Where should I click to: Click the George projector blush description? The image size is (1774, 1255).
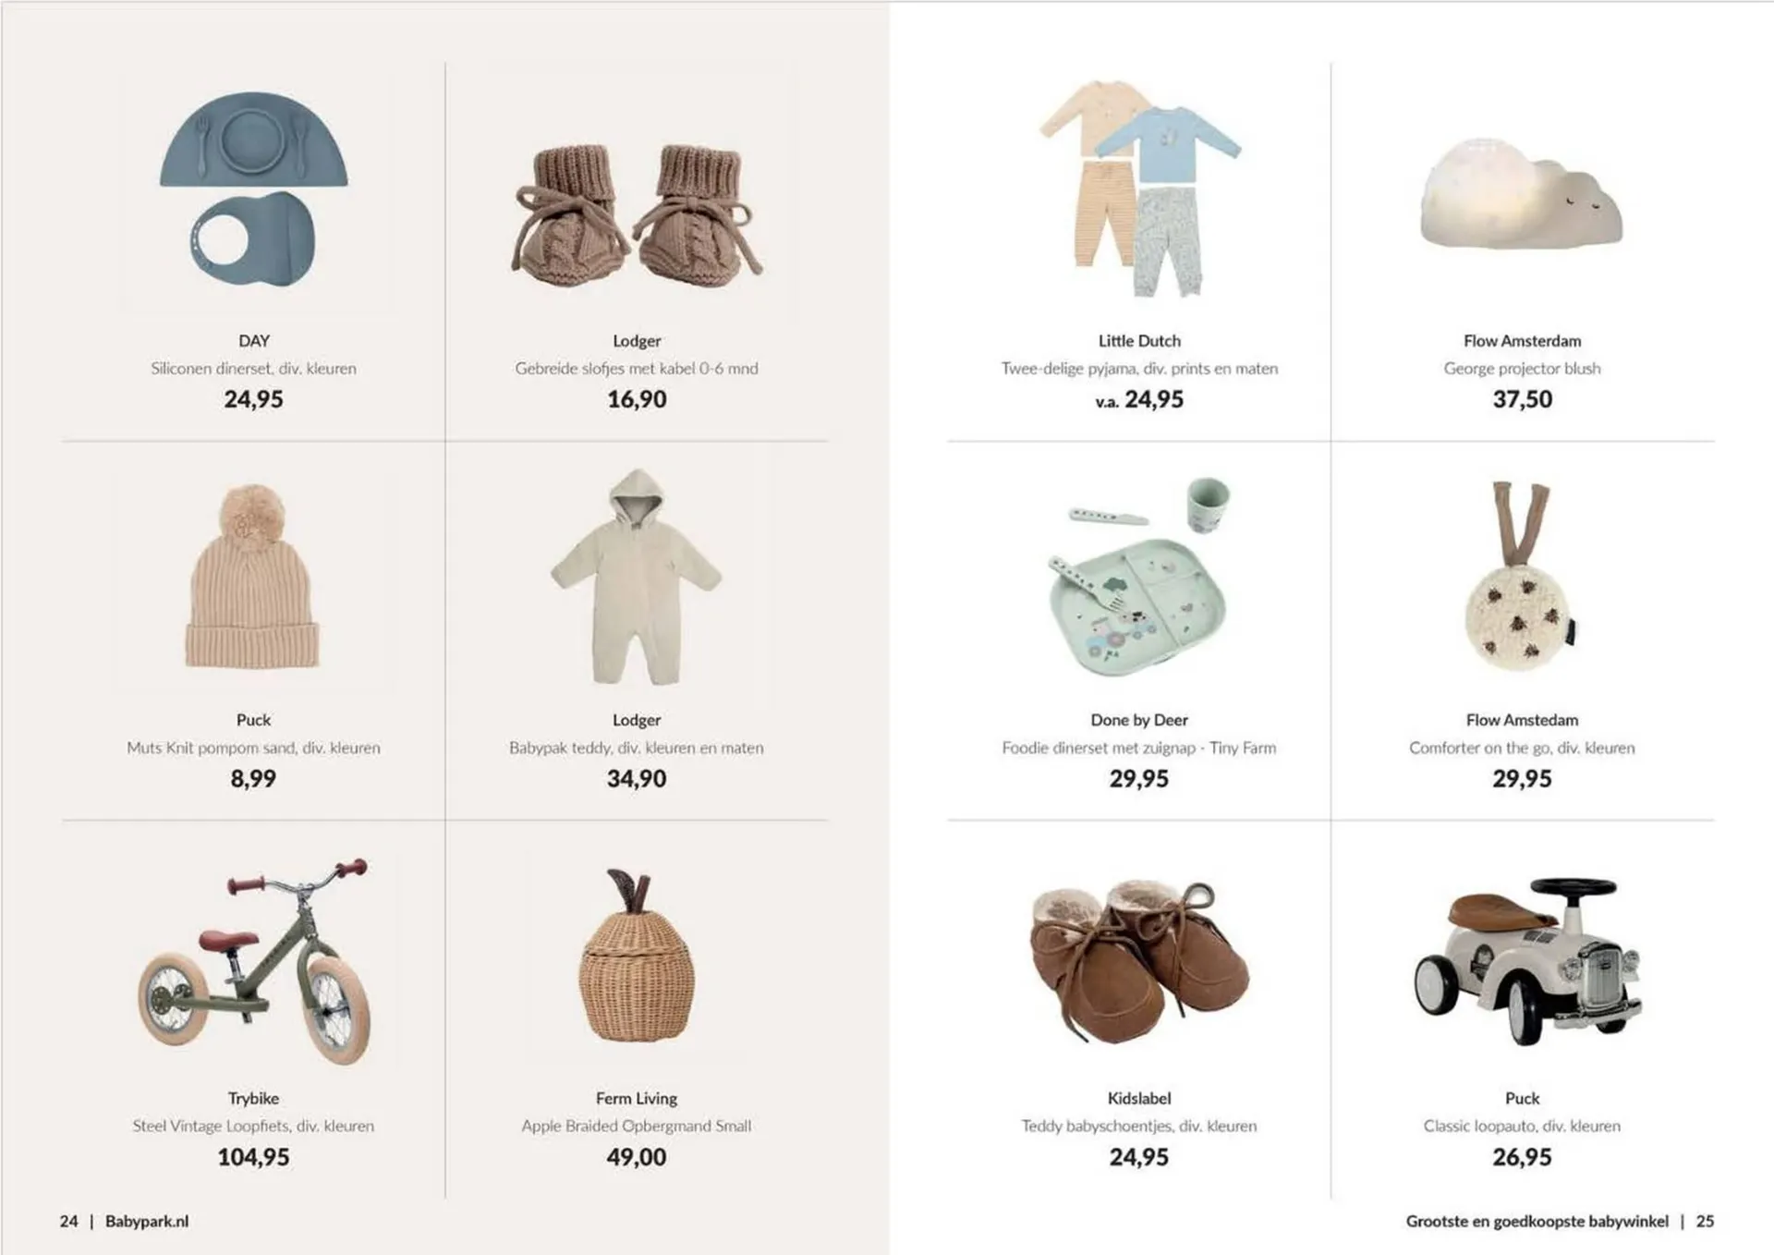[1522, 368]
